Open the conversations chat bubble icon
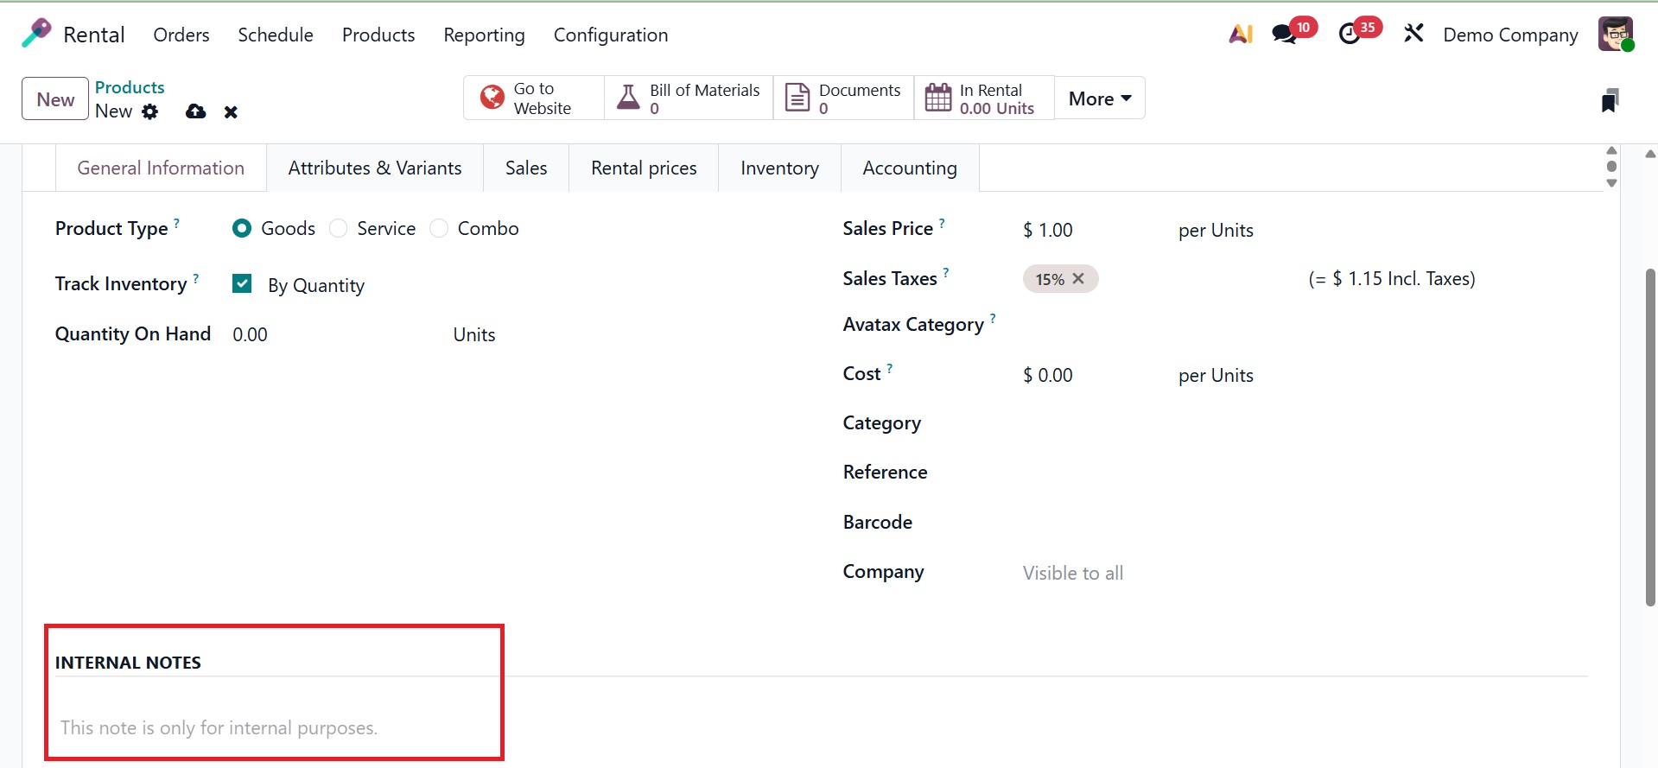This screenshot has height=768, width=1658. coord(1284,34)
